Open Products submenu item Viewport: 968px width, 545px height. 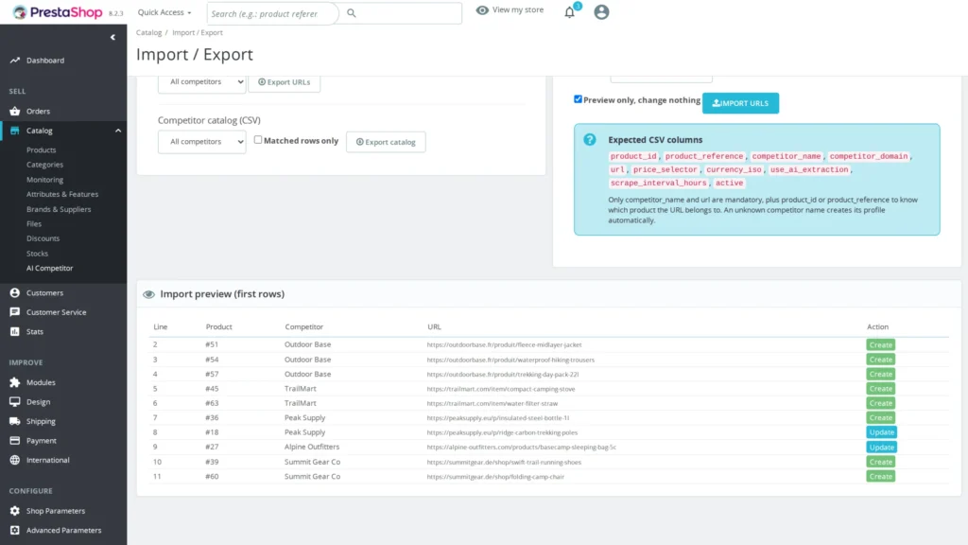pos(42,150)
